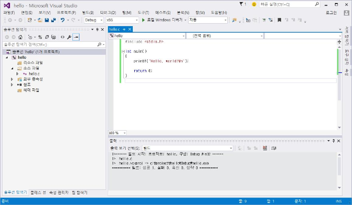352x205 pixels.
Task: Open the x86 platform dropdown
Action: 122,20
